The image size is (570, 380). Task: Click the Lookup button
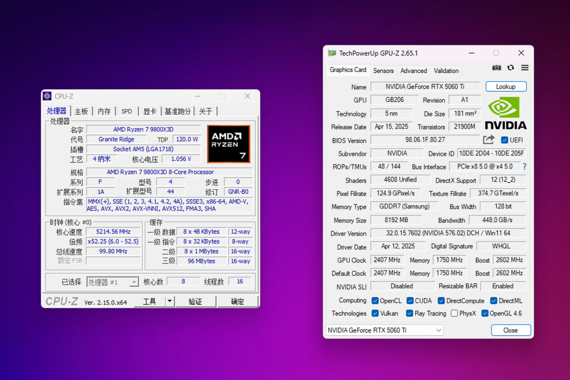click(506, 86)
